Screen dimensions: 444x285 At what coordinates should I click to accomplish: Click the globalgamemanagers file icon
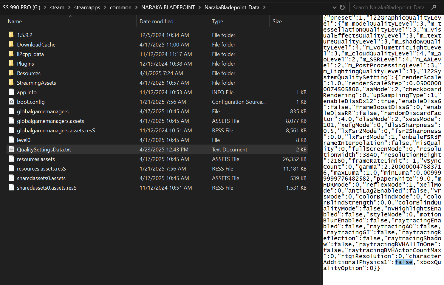click(11, 111)
